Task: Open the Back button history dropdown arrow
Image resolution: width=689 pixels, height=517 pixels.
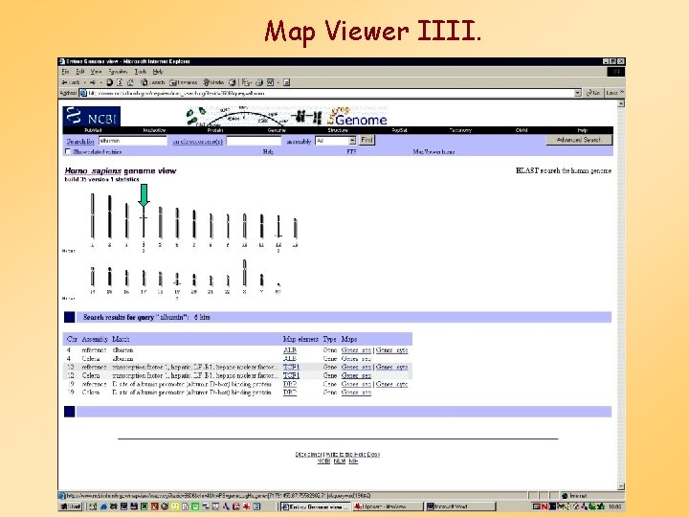Action: tap(85, 82)
